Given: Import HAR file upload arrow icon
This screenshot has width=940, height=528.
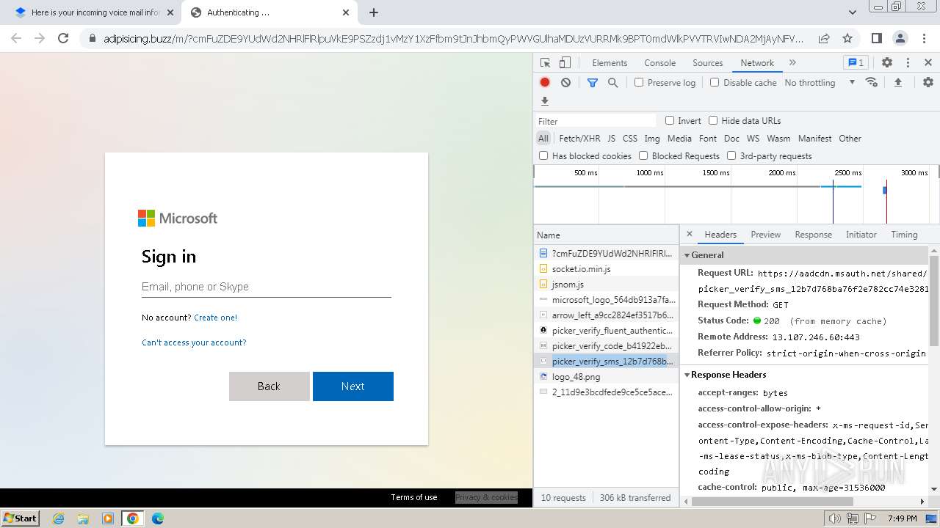Looking at the screenshot, I should point(897,83).
